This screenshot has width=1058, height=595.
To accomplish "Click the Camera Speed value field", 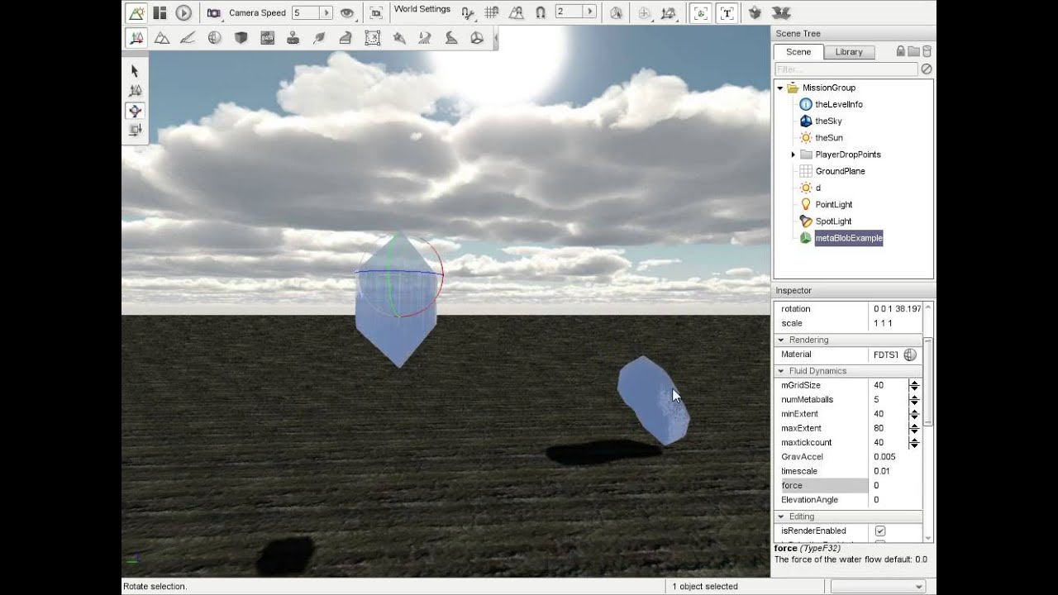I will pos(305,12).
